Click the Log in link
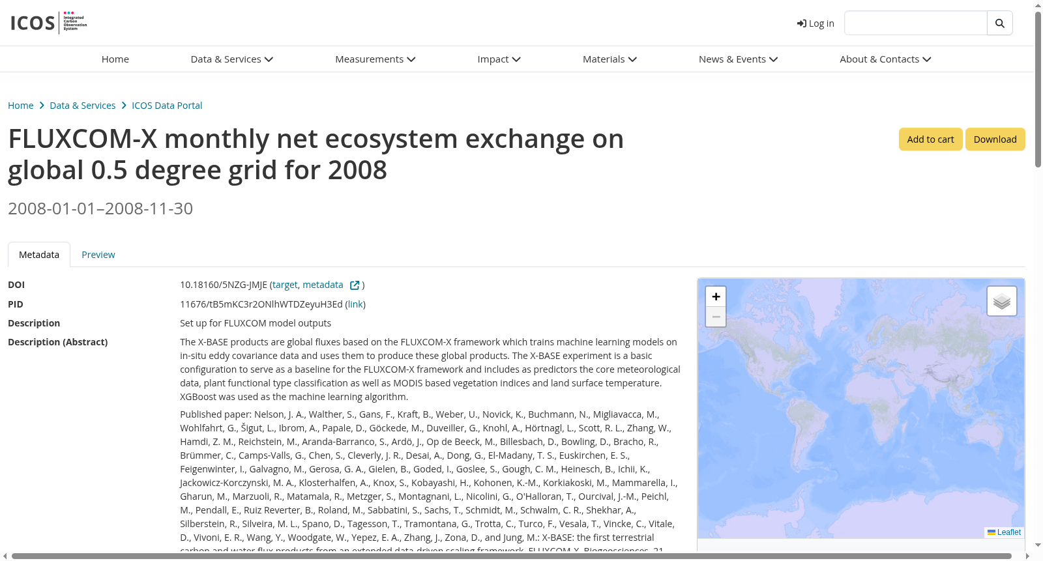 point(815,23)
